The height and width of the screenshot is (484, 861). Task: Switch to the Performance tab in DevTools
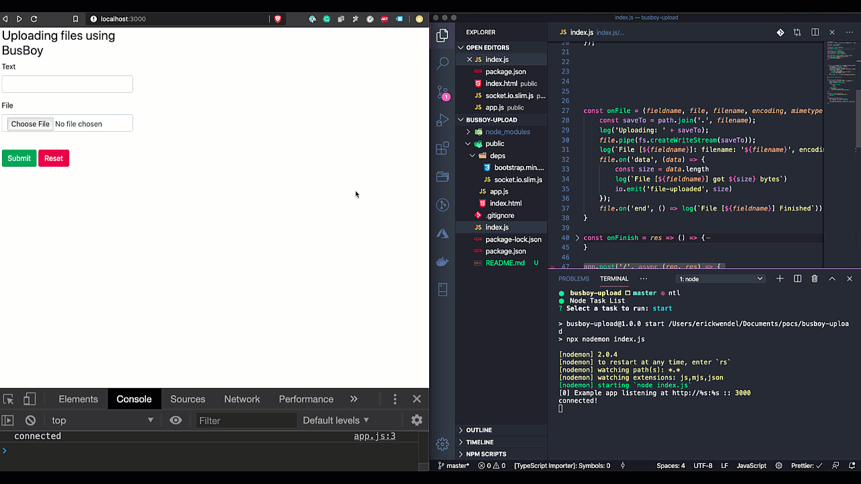(306, 399)
